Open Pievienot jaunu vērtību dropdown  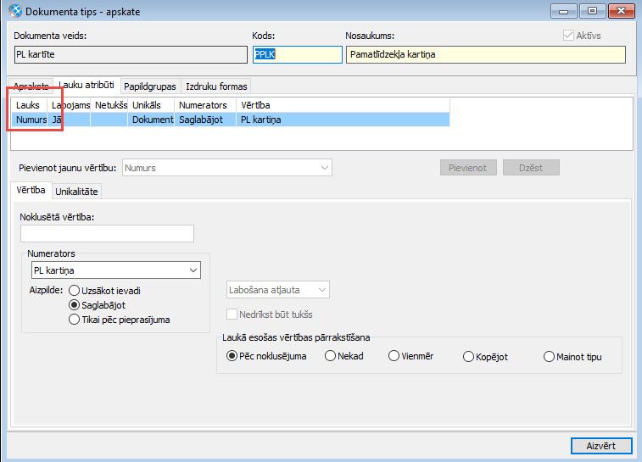click(226, 168)
